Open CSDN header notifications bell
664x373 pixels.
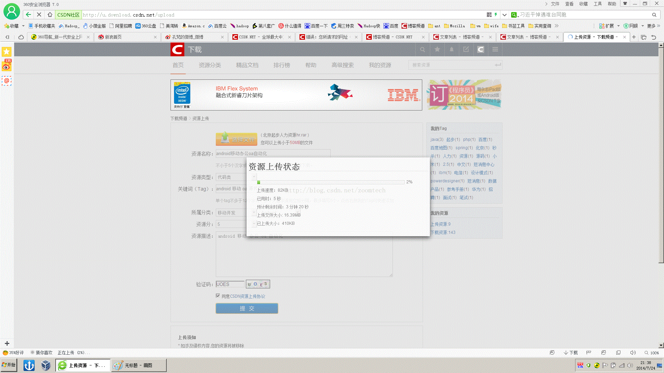(452, 49)
